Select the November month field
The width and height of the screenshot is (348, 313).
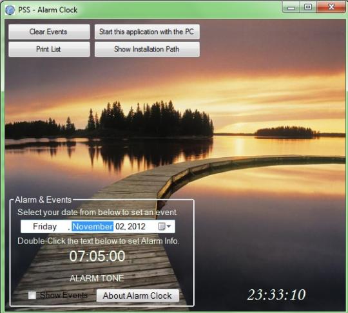point(92,227)
